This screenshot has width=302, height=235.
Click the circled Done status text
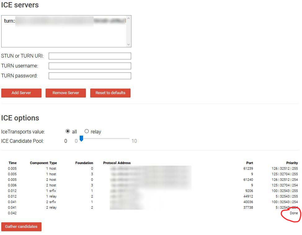coord(293,213)
